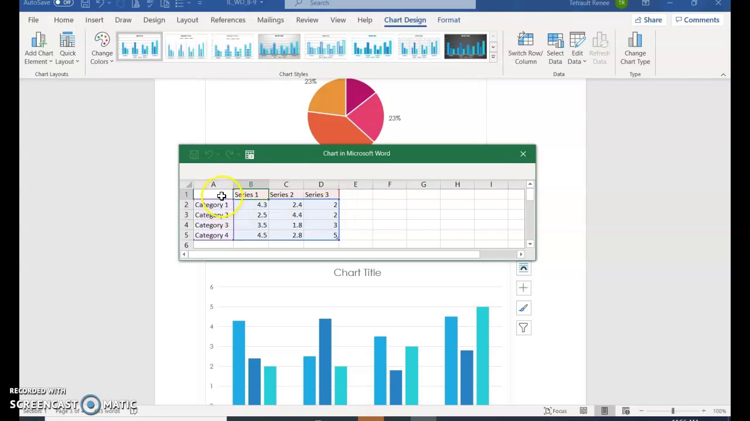Image resolution: width=750 pixels, height=421 pixels.
Task: Click the Chart Elements plus button
Action: tap(523, 288)
